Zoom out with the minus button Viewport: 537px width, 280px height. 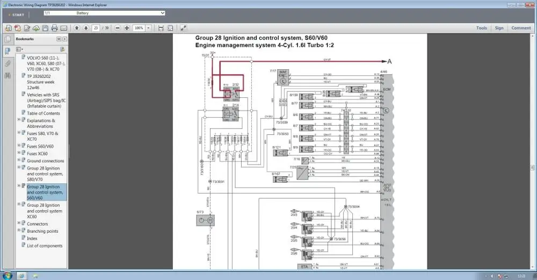point(118,28)
